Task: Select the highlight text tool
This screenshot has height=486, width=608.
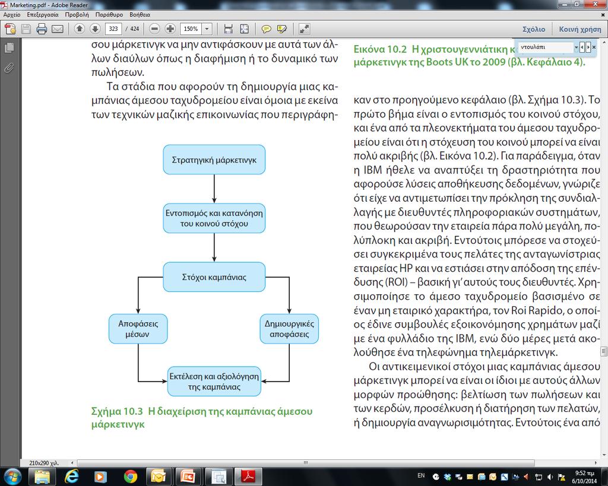Action: point(282,29)
